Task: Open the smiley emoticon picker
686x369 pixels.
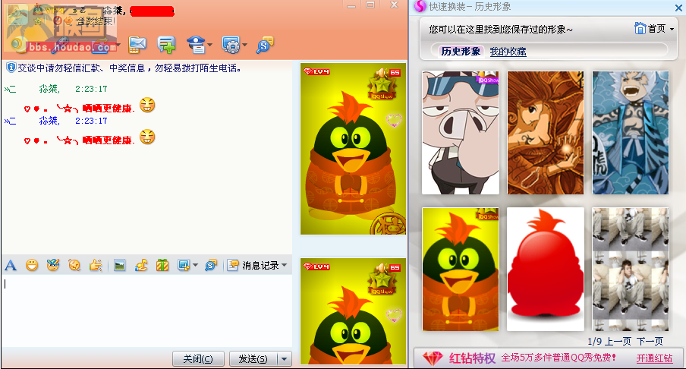Action: pyautogui.click(x=32, y=265)
